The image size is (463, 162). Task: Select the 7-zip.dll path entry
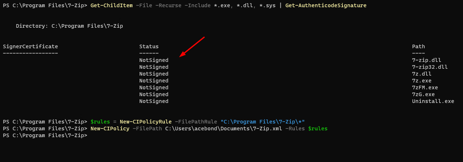tap(427, 60)
